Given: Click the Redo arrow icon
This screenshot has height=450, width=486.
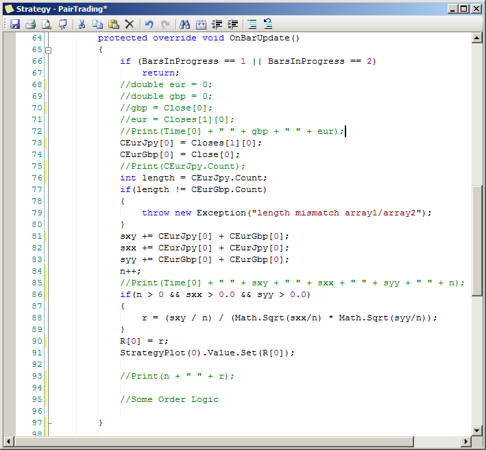Looking at the screenshot, I should 165,24.
